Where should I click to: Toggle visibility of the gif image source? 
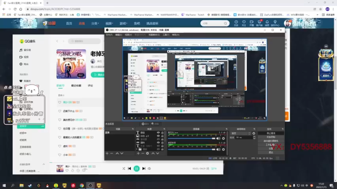[158, 136]
